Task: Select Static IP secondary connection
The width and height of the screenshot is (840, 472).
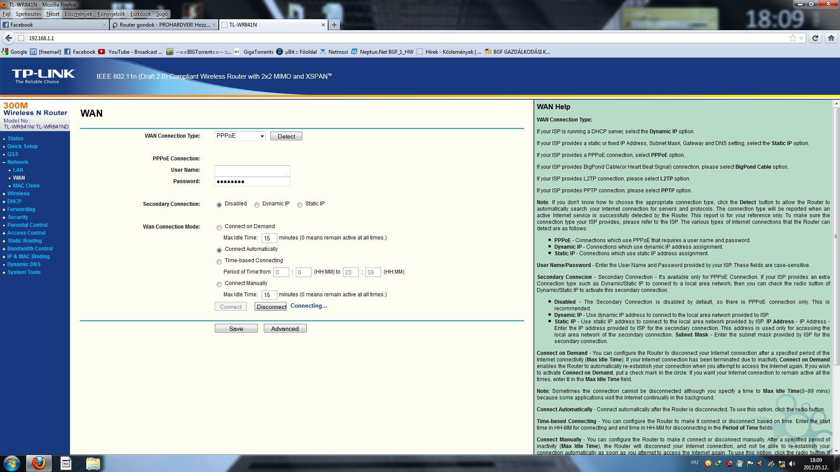Action: click(x=300, y=205)
